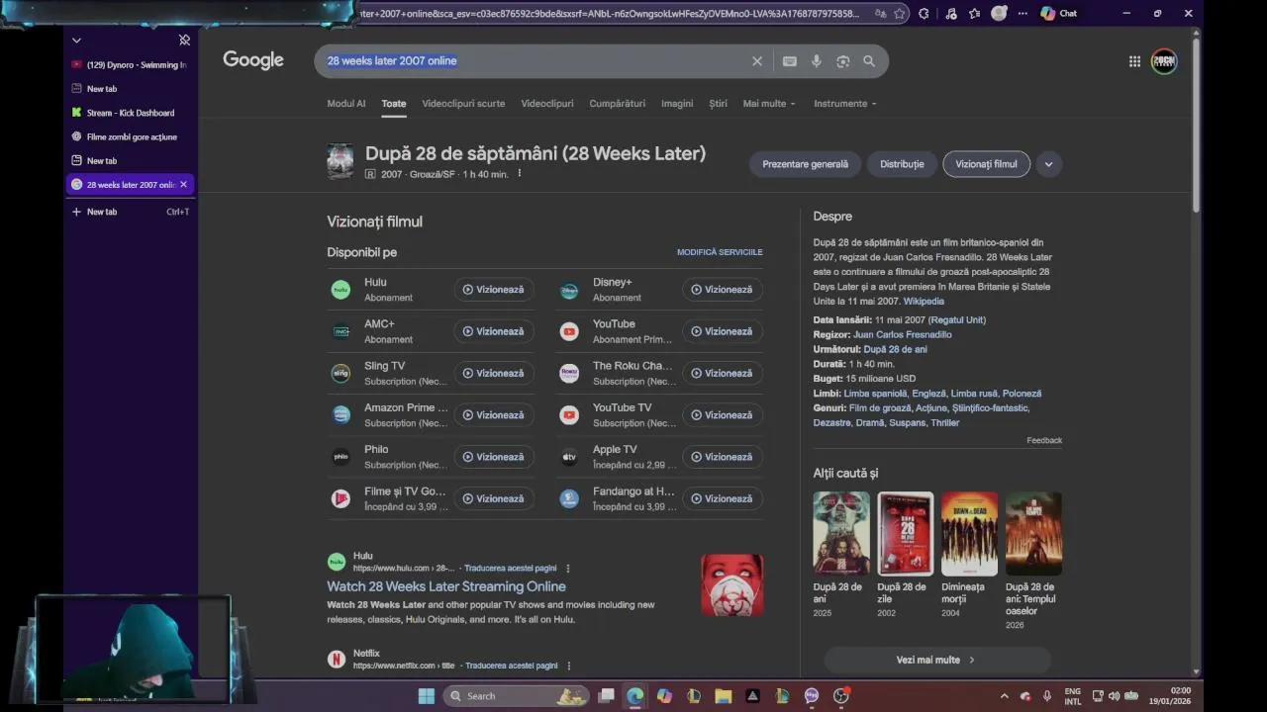The image size is (1267, 712).
Task: Click the Netflix result favicon
Action: pos(337,659)
